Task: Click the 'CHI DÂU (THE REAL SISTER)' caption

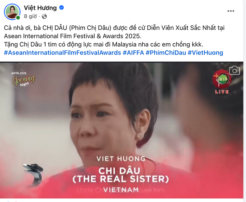Action: point(121,175)
